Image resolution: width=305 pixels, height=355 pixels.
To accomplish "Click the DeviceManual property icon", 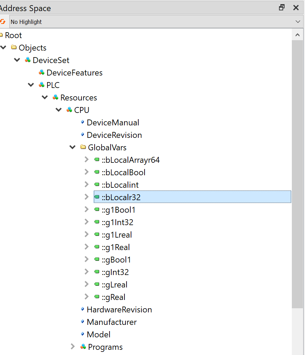I will (x=82, y=122).
